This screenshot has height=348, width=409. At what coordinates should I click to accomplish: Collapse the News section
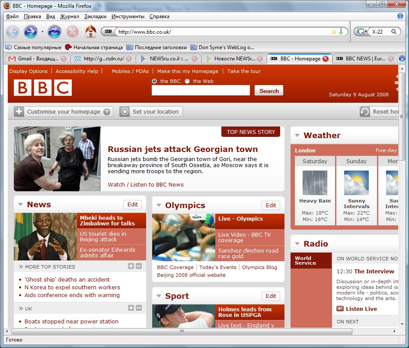click(x=21, y=205)
